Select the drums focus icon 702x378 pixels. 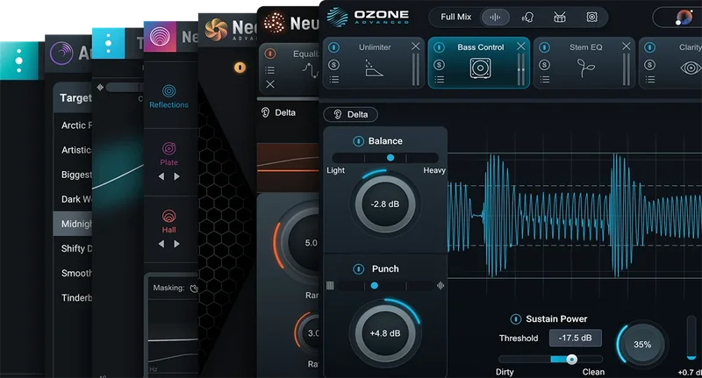tap(560, 18)
